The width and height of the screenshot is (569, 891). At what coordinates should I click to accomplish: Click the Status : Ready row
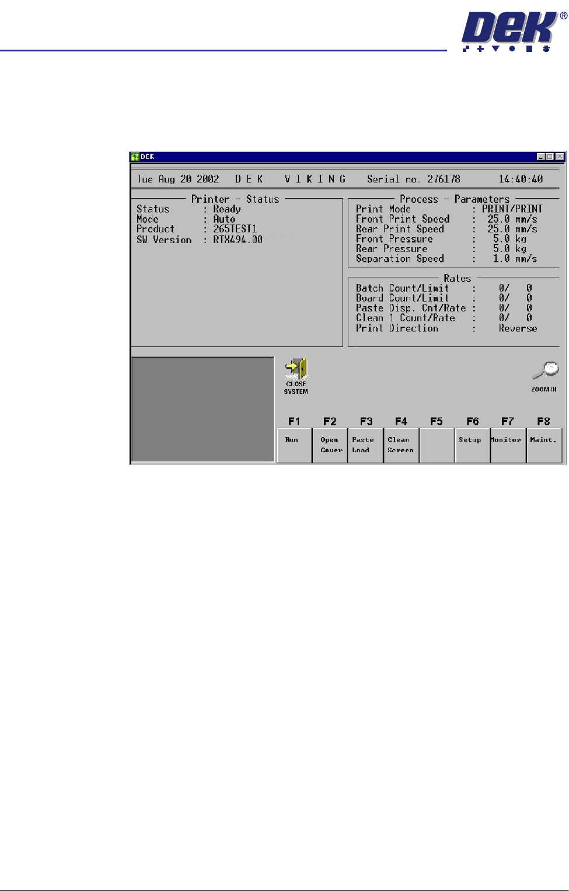pyautogui.click(x=188, y=209)
